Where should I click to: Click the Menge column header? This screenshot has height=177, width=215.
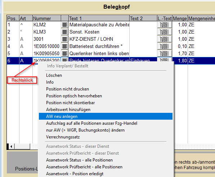coord(180,18)
